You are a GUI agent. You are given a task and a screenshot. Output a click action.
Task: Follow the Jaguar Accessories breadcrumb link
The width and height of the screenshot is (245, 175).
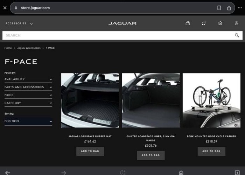pos(29,48)
